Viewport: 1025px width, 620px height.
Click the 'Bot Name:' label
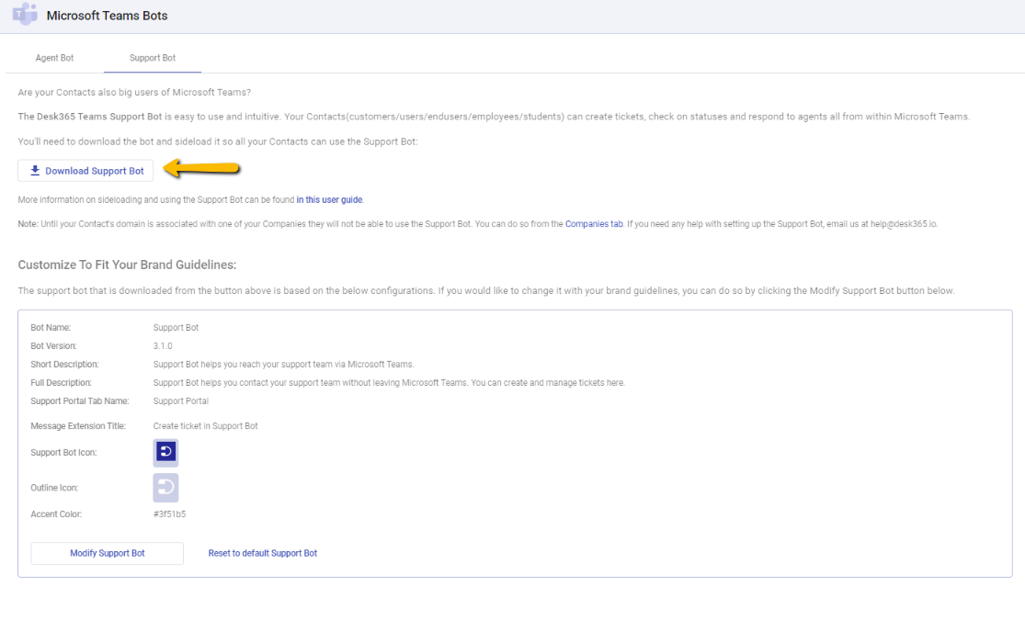51,328
